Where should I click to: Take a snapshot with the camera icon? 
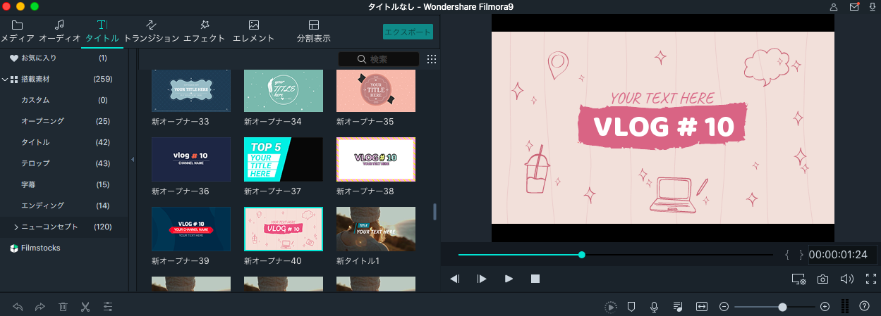pos(822,279)
